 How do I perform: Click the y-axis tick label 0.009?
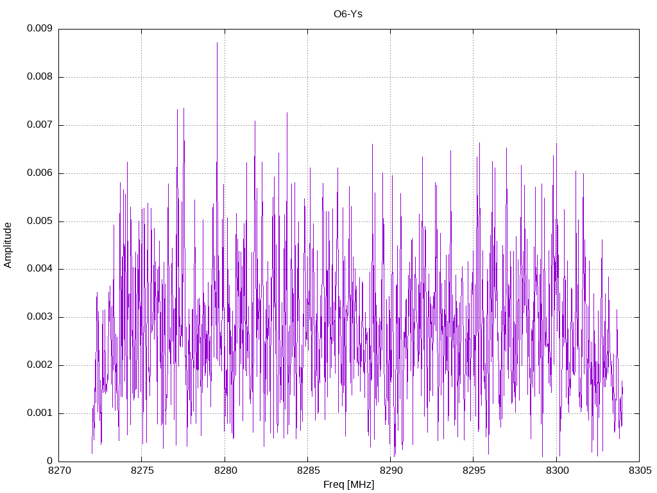(40, 28)
